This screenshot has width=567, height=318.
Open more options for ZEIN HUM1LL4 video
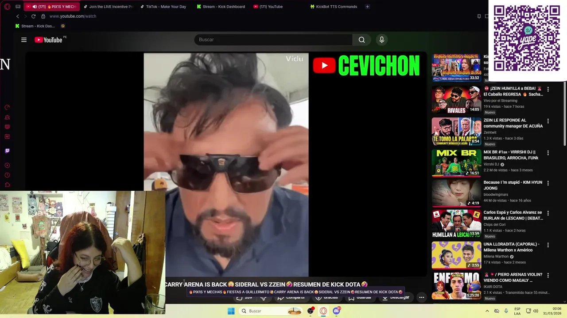pyautogui.click(x=548, y=89)
